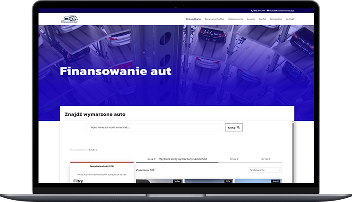Click the biuro email address link
352x202 pixels.
tap(280, 10)
